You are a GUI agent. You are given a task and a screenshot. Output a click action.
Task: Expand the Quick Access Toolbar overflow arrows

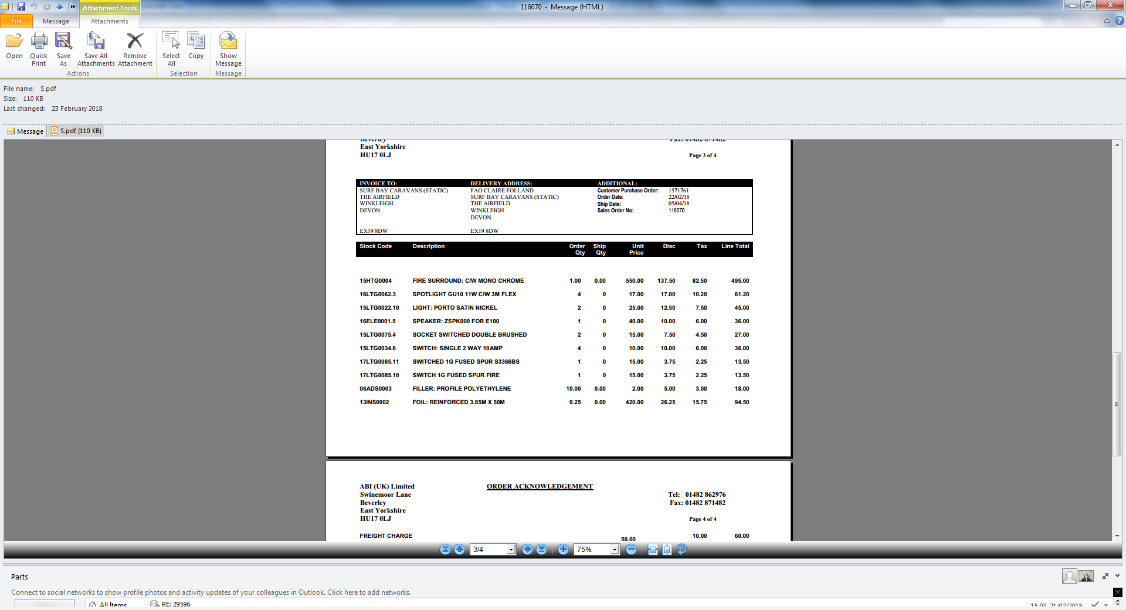73,6
